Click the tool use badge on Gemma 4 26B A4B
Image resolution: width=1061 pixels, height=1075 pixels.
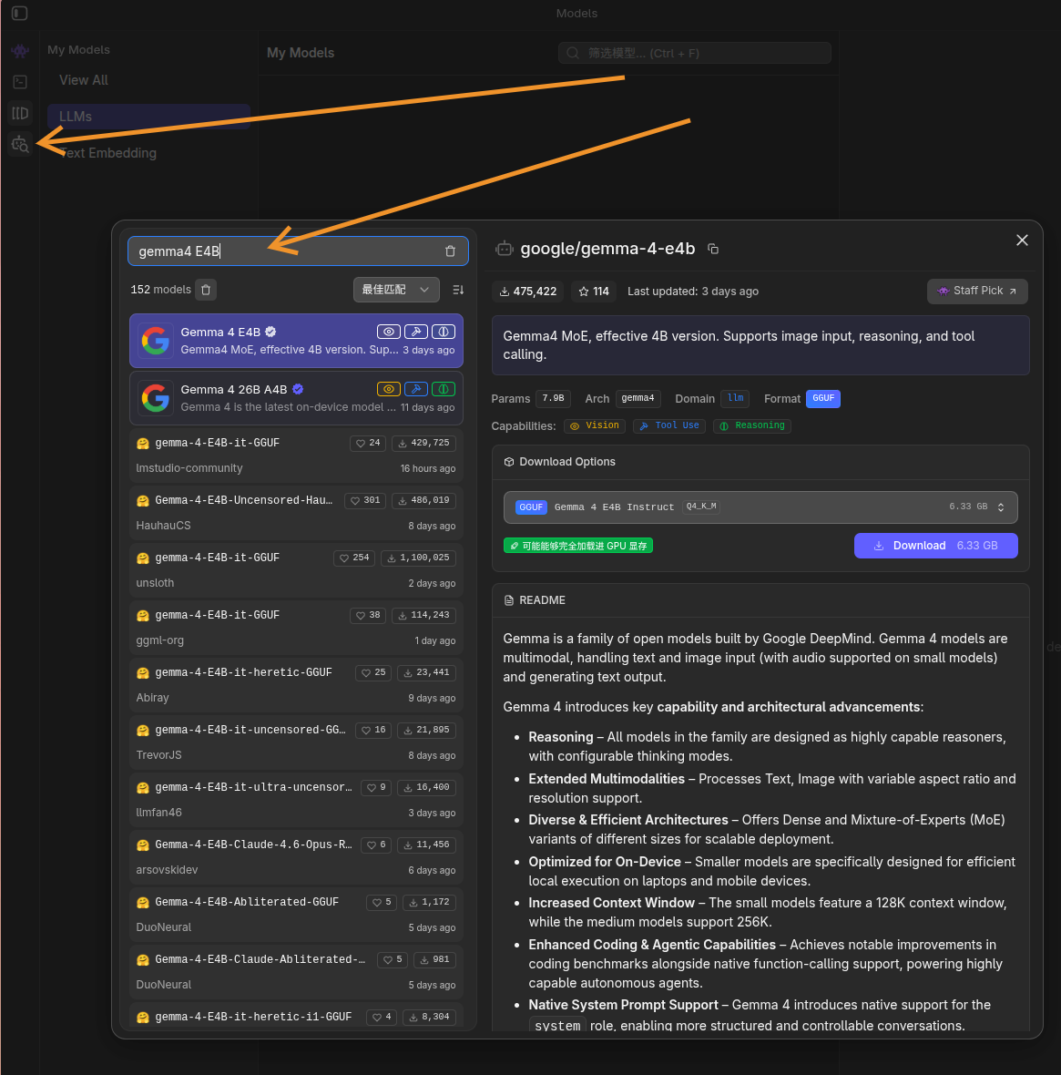click(416, 389)
